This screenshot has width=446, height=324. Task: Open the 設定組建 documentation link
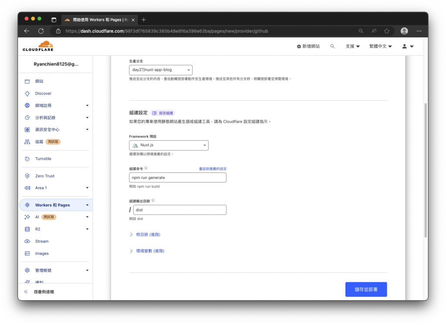click(x=162, y=113)
